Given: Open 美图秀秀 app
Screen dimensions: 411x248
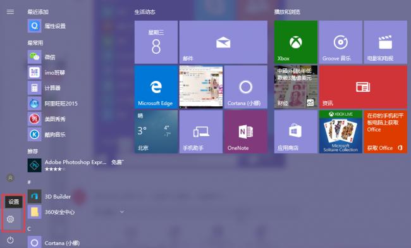Looking at the screenshot, I should 76,119.
